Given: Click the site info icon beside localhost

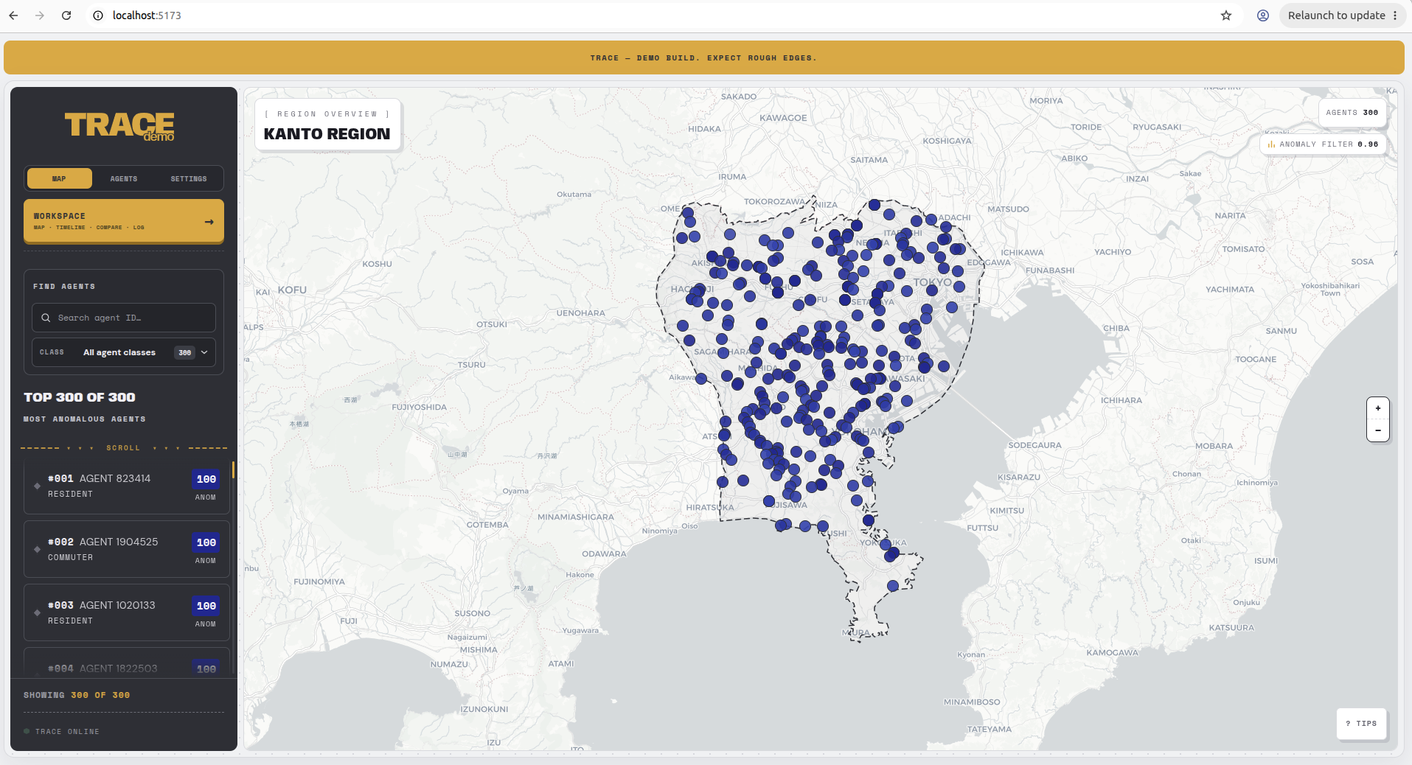Looking at the screenshot, I should 98,15.
